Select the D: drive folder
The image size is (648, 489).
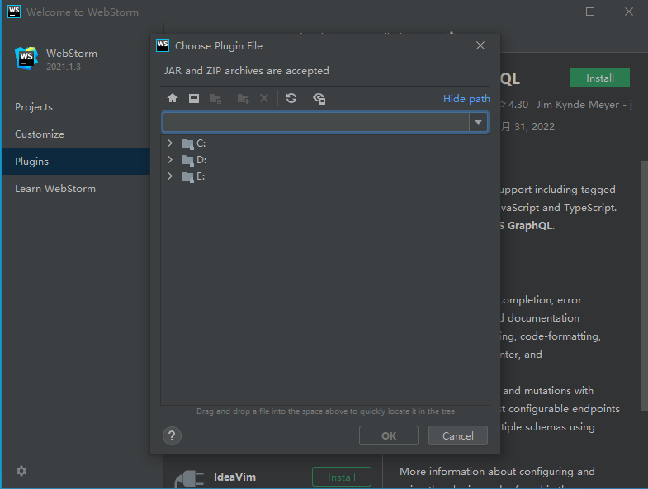coord(194,160)
